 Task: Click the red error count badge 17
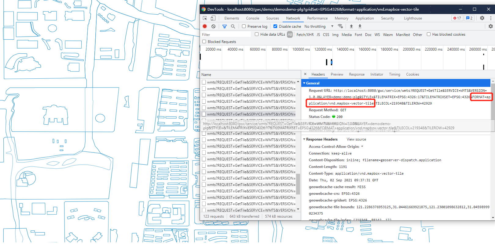coord(457,18)
